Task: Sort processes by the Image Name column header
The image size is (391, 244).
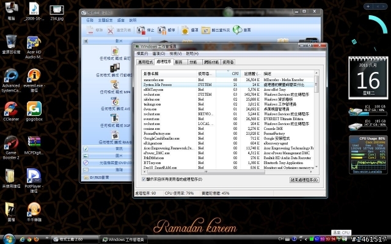Action: (169, 74)
